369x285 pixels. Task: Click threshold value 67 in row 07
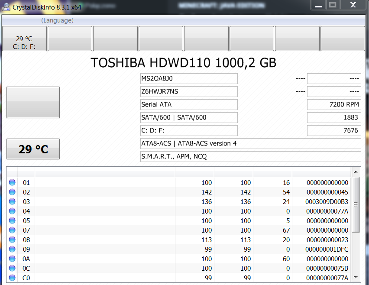click(286, 230)
